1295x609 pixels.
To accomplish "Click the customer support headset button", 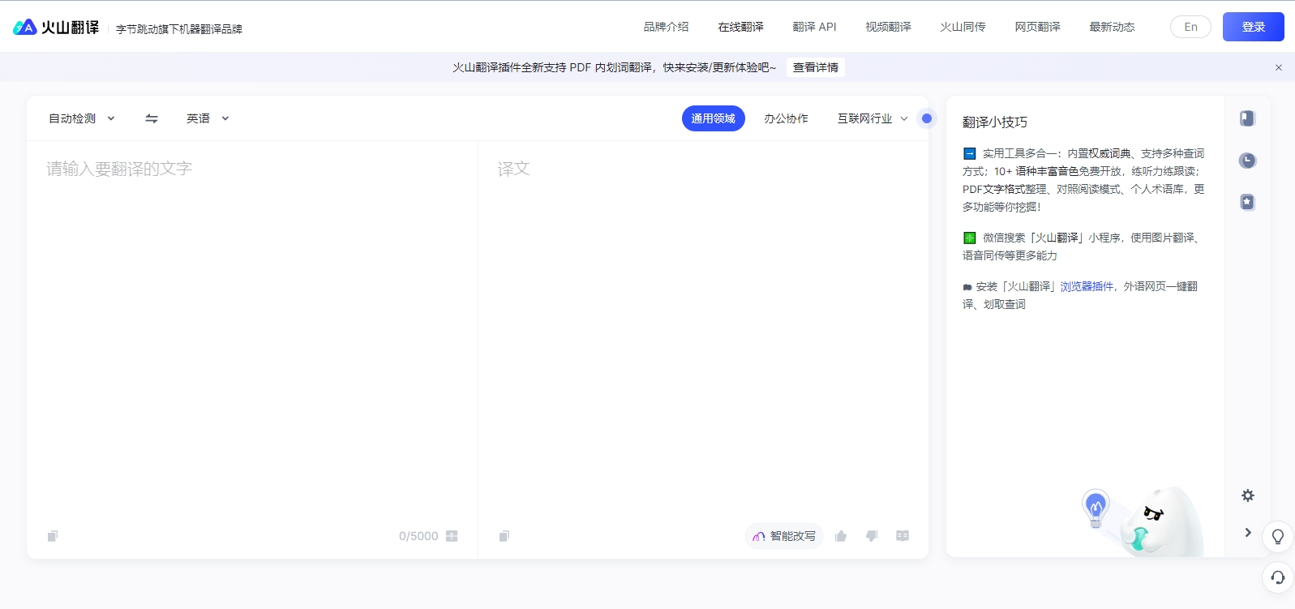I will click(x=1278, y=577).
